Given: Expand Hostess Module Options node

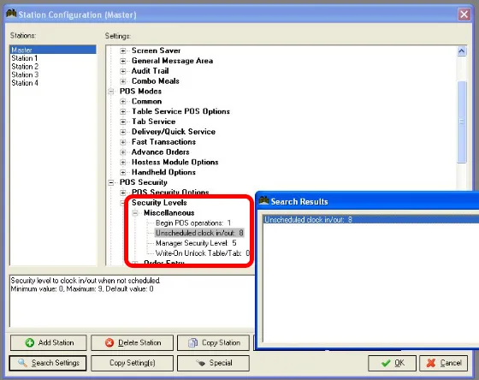Looking at the screenshot, I should click(x=123, y=162).
